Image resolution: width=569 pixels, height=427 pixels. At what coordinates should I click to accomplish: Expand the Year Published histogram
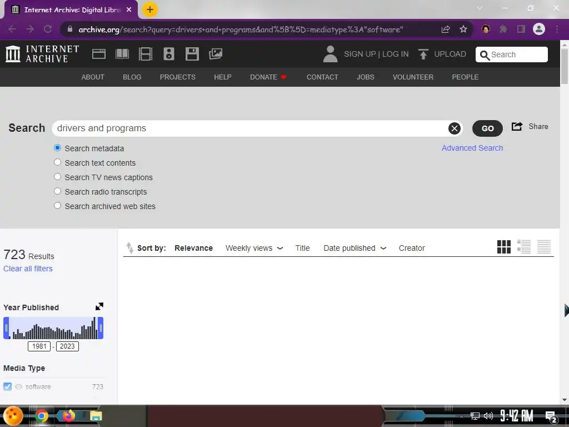pyautogui.click(x=99, y=306)
